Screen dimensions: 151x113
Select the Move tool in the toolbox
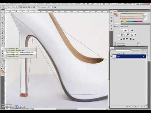pyautogui.click(x=3, y=13)
